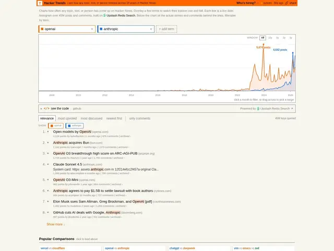The width and height of the screenshot is (334, 251).
Task: Edit the anthropic term input field
Action: [x=126, y=29]
